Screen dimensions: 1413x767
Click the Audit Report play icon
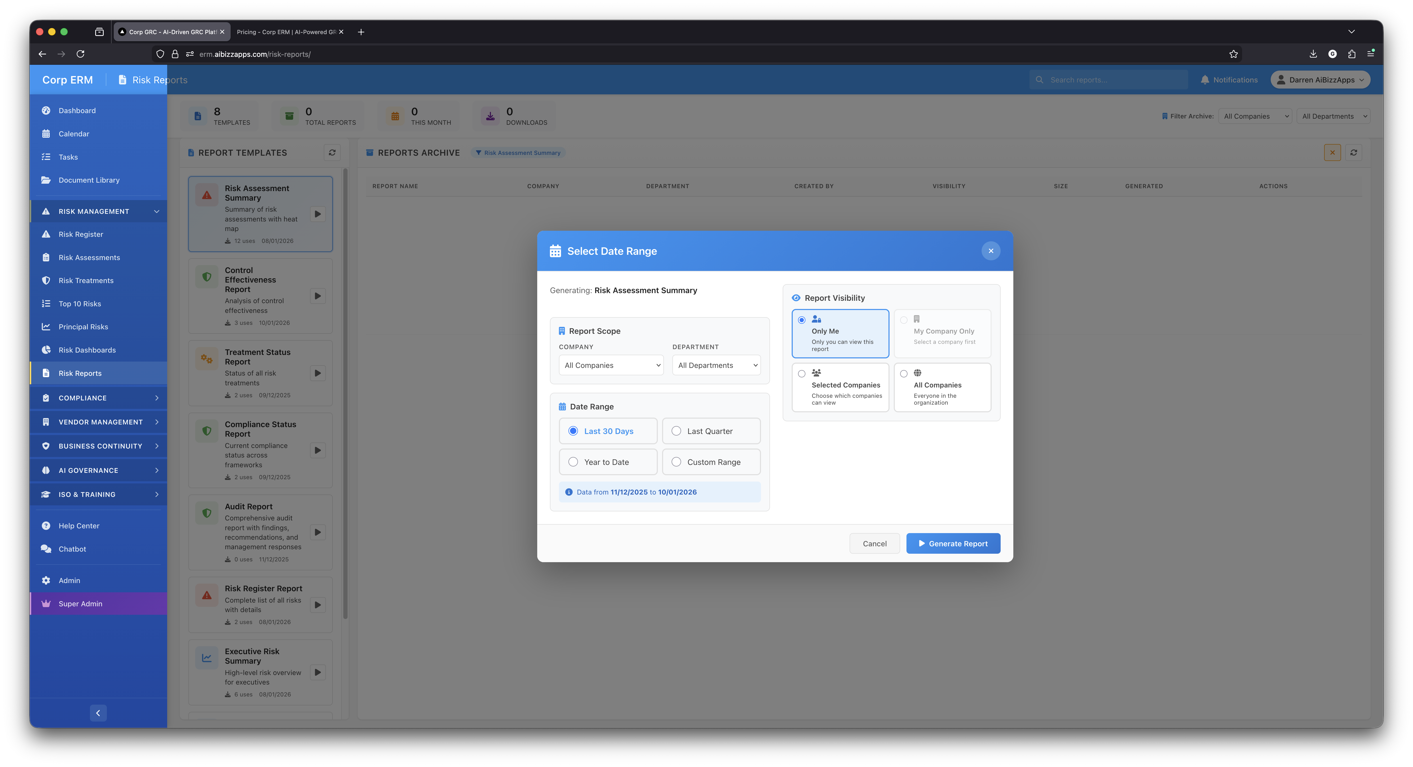[318, 532]
